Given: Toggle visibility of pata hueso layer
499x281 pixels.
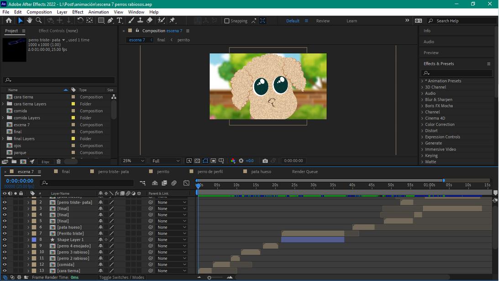Looking at the screenshot, I should [x=5, y=227].
